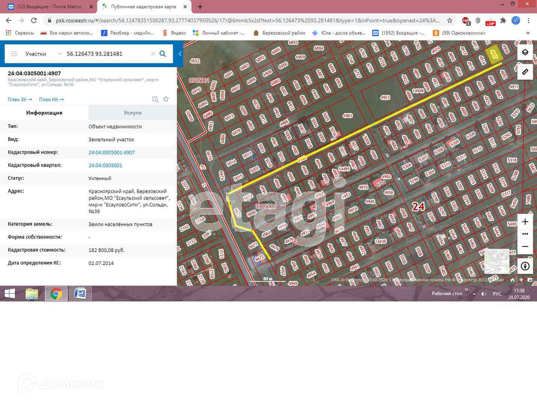Open the 'План КК' link
The image size is (537, 405).
click(51, 99)
